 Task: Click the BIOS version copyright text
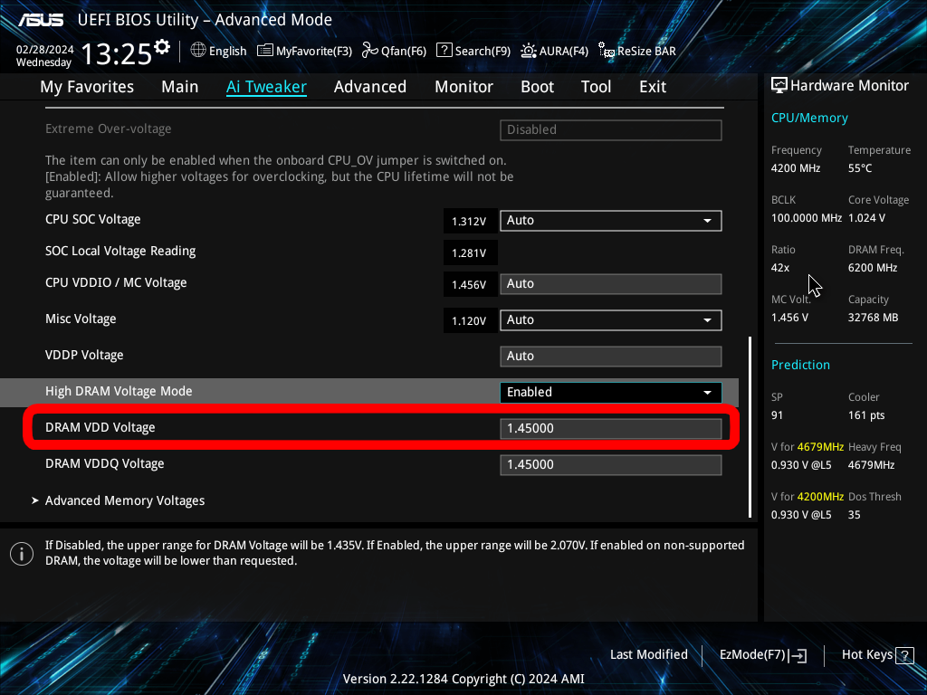point(463,679)
